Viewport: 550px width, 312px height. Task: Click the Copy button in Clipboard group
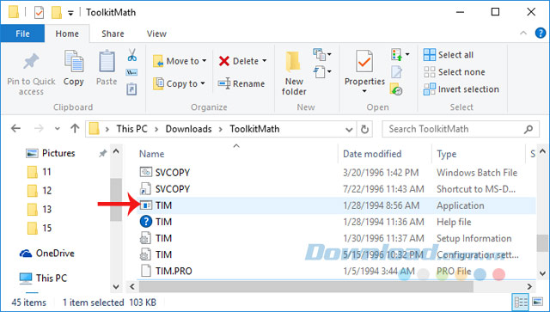point(74,68)
